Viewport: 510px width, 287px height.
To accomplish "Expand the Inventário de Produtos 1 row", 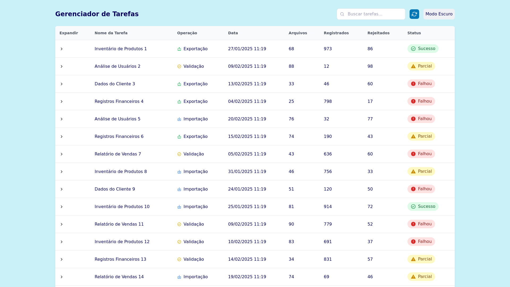I will point(62,49).
